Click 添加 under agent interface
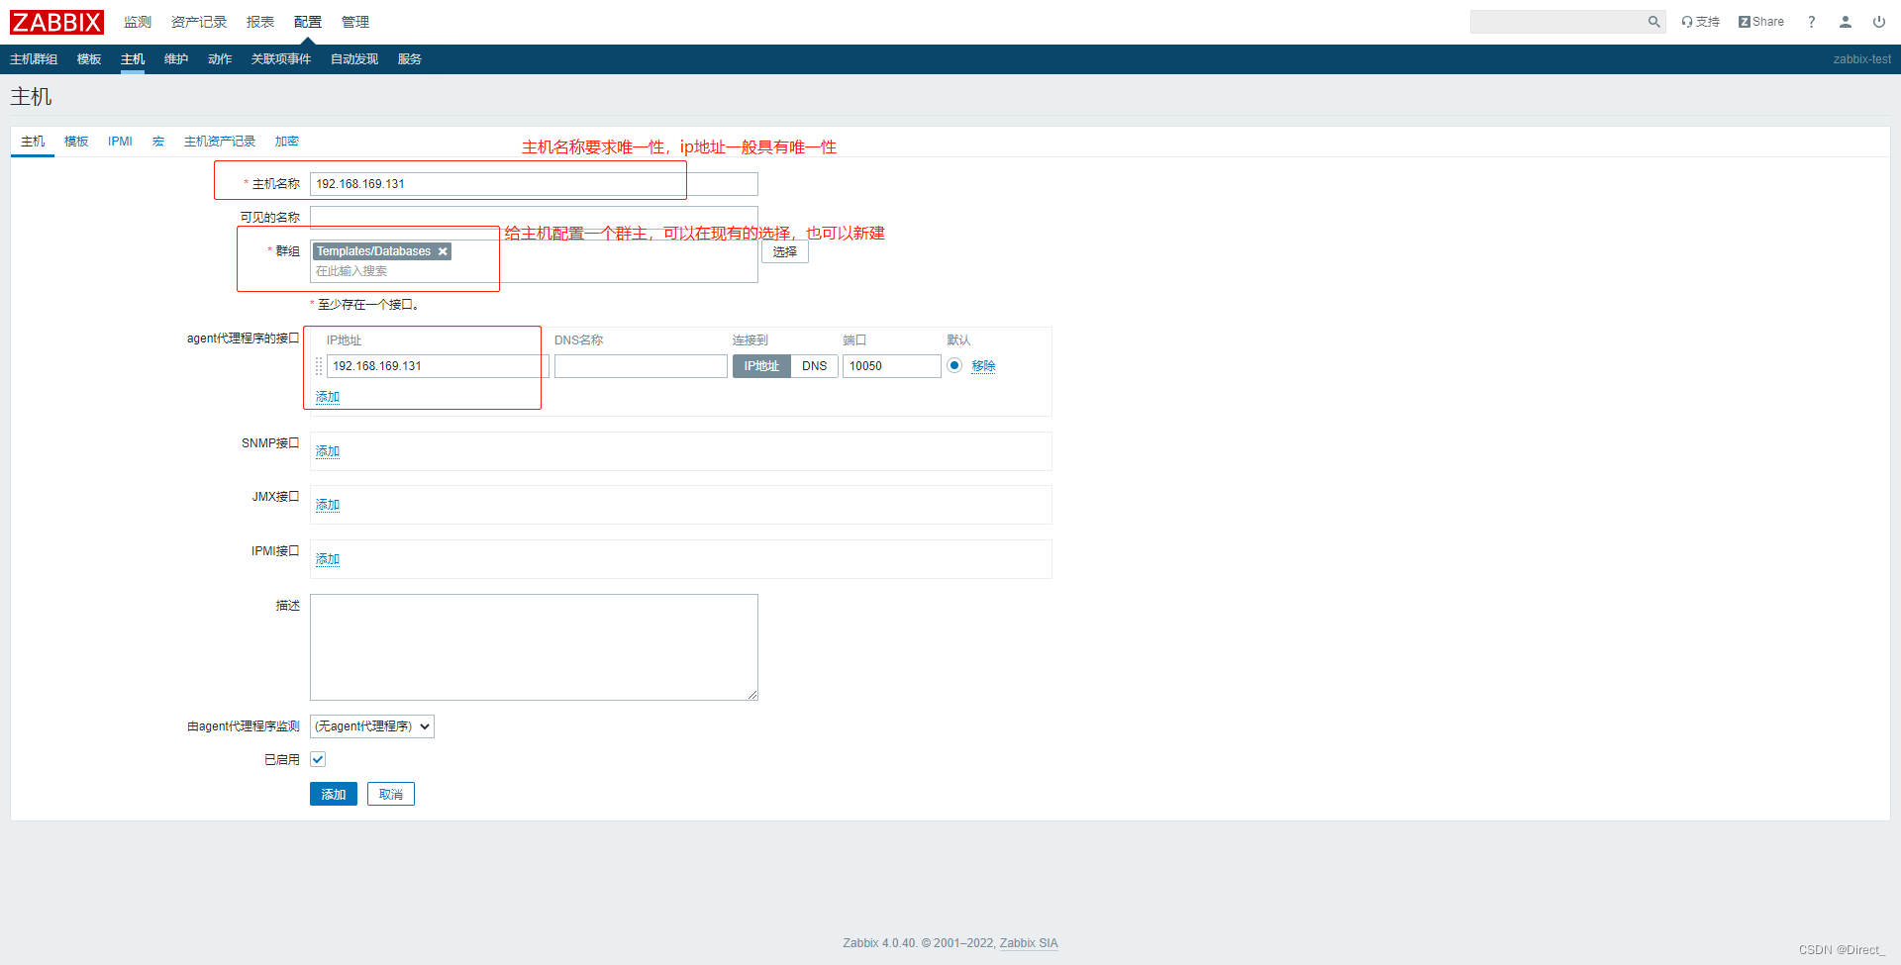This screenshot has height=965, width=1901. point(328,397)
